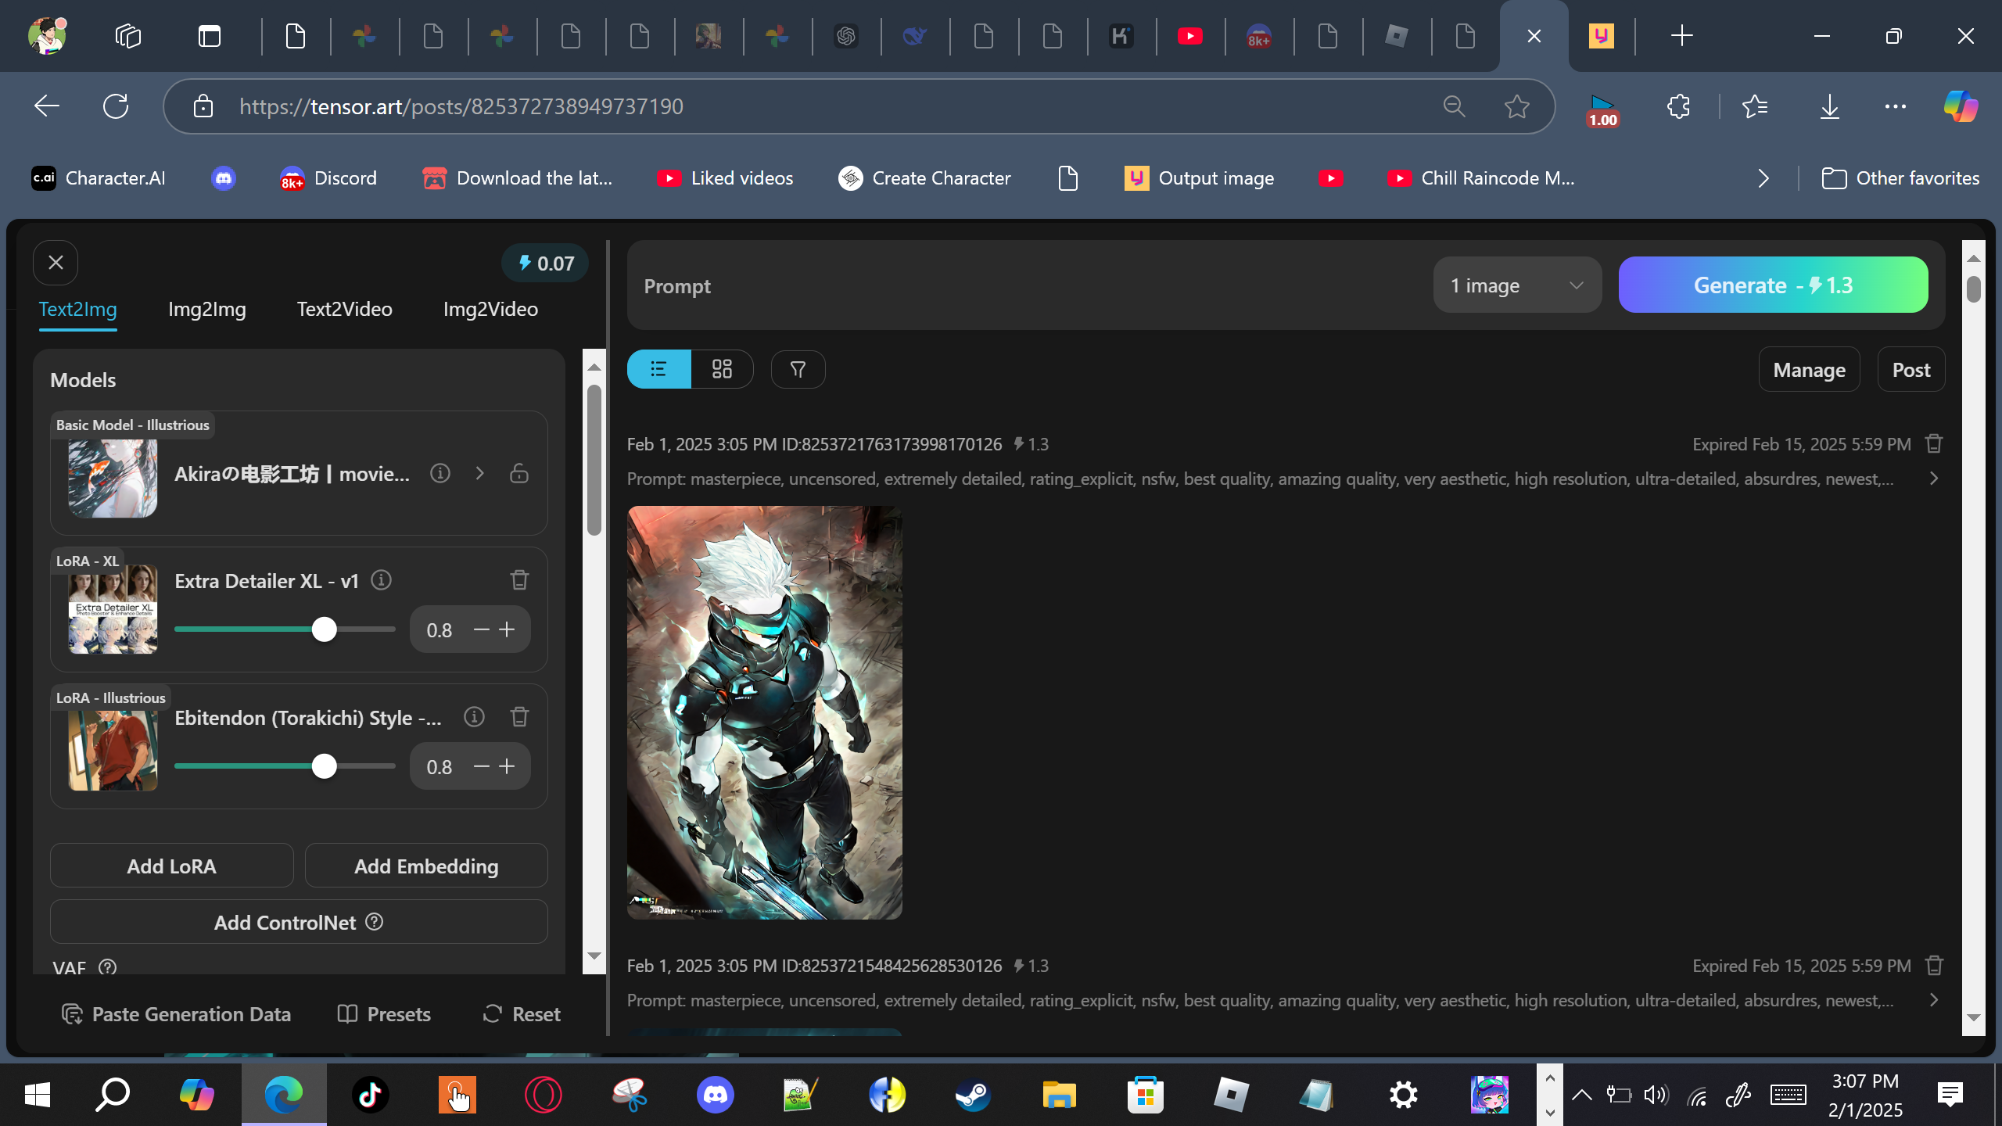Open info for the Akira base model
The height and width of the screenshot is (1126, 2002).
click(x=440, y=473)
